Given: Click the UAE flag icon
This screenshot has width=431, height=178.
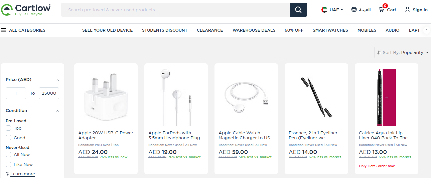Looking at the screenshot, I should click(x=324, y=10).
